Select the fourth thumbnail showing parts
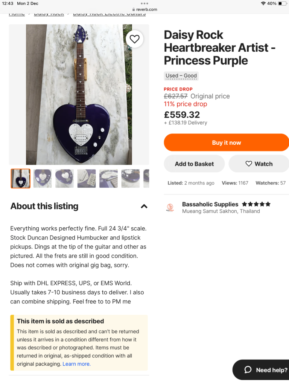This screenshot has height=386, width=289. click(x=87, y=178)
